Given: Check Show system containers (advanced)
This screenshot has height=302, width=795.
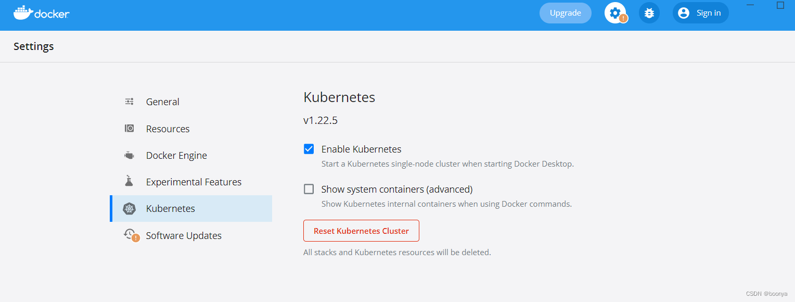Looking at the screenshot, I should [309, 189].
